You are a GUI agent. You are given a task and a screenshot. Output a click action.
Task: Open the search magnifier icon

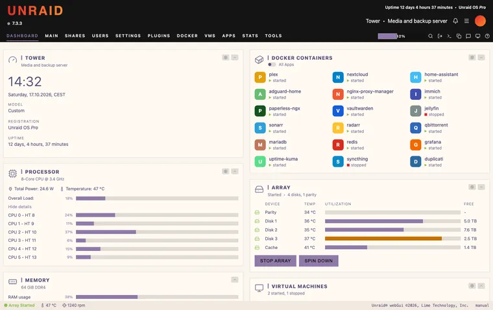[431, 36]
